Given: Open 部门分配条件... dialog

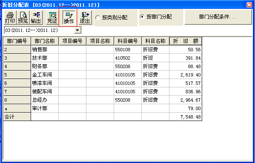Looking at the screenshot, I should point(218,17).
